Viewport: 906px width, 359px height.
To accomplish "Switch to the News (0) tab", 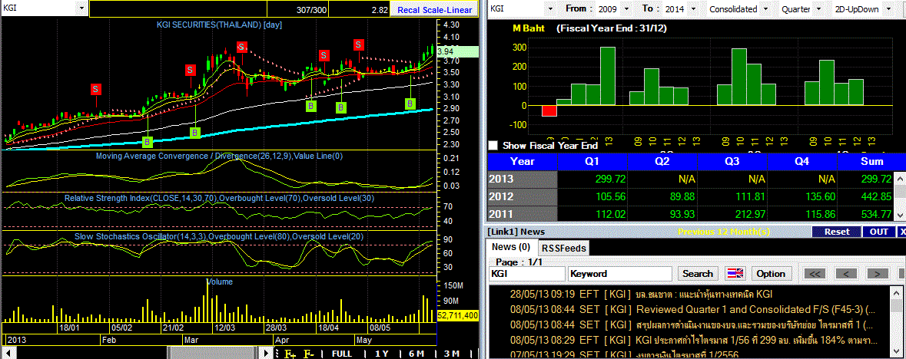I will (511, 247).
